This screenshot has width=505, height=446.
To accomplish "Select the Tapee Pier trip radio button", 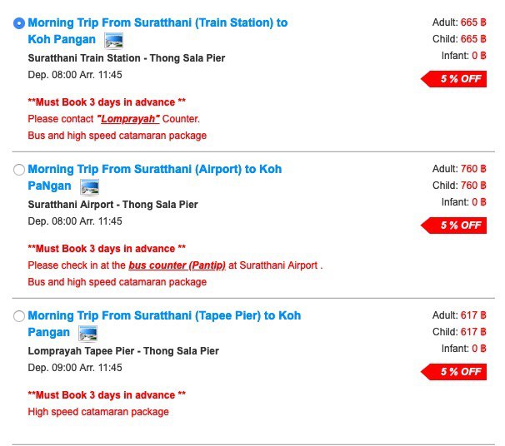I will point(19,316).
